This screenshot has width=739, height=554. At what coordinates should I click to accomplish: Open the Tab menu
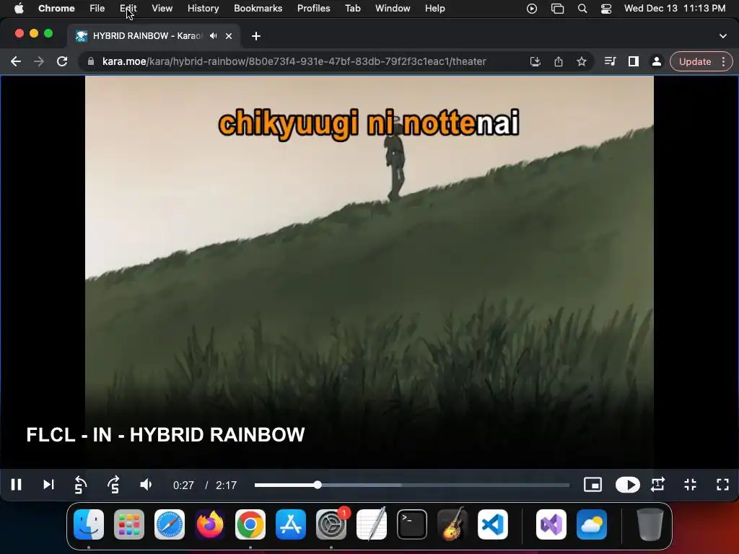[352, 9]
